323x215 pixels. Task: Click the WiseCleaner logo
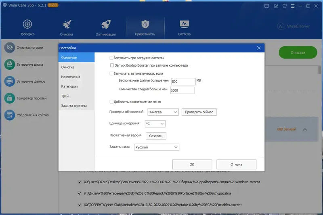coord(294,26)
